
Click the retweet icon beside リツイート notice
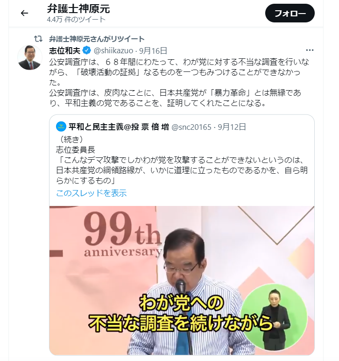(38, 39)
